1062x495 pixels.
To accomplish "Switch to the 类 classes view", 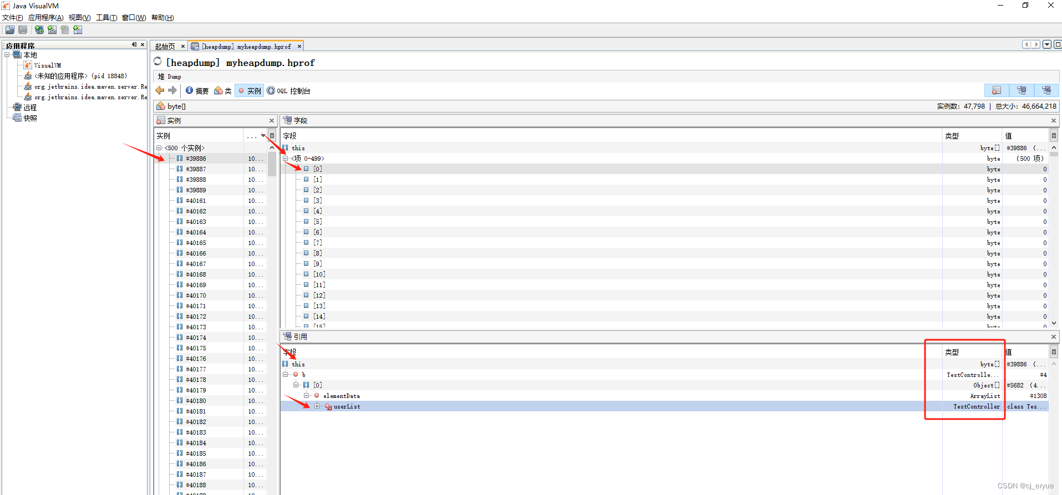I will [223, 91].
